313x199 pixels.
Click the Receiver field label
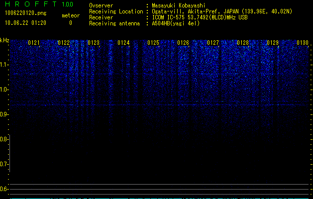tap(101, 17)
